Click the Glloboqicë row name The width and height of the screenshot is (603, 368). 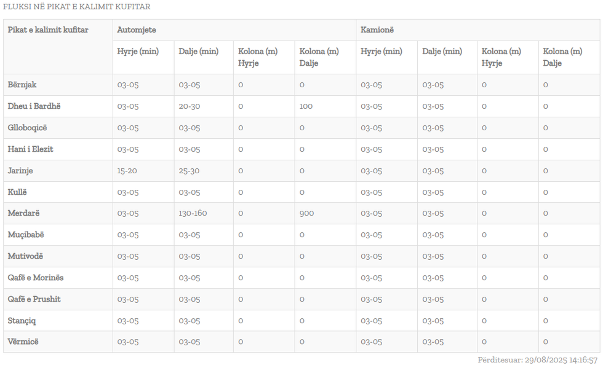(x=27, y=128)
